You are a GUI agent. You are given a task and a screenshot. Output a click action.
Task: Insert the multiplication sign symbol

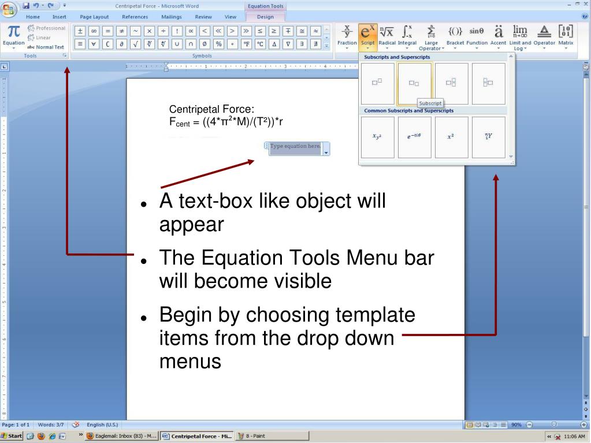coord(149,31)
